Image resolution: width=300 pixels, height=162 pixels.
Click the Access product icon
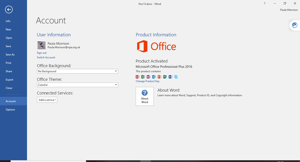pos(137,77)
